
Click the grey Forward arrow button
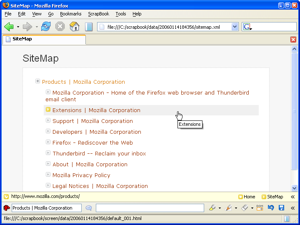click(x=27, y=27)
